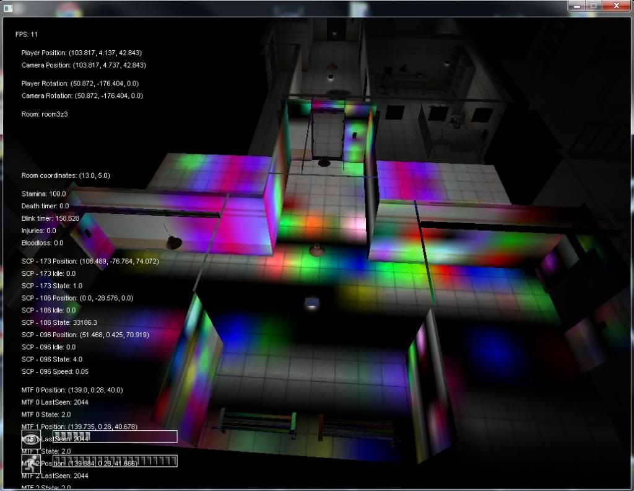Click the 'Player Rotation' debug line
The image size is (634, 491).
tap(80, 84)
